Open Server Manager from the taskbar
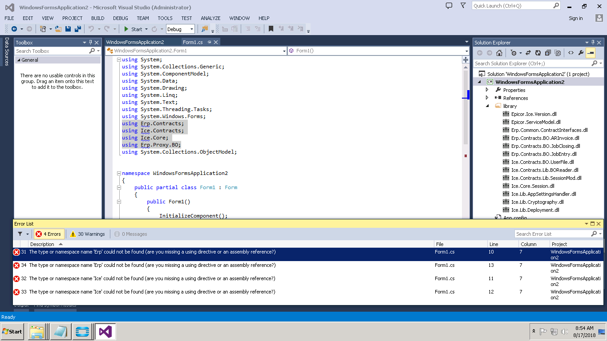 (x=83, y=332)
